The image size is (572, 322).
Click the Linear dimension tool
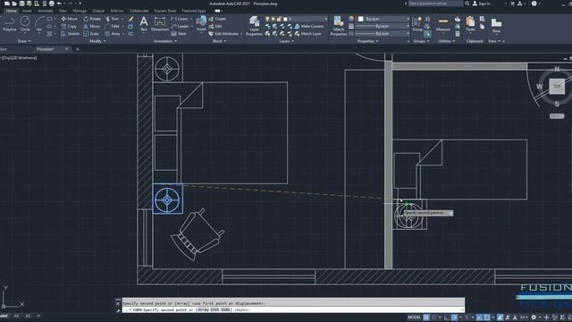180,19
